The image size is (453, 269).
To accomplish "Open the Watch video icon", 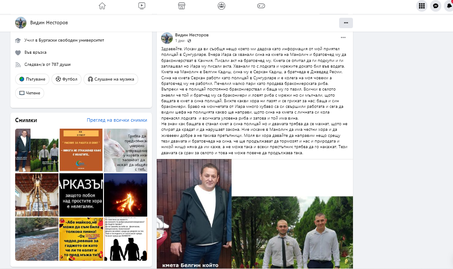I will (x=142, y=6).
